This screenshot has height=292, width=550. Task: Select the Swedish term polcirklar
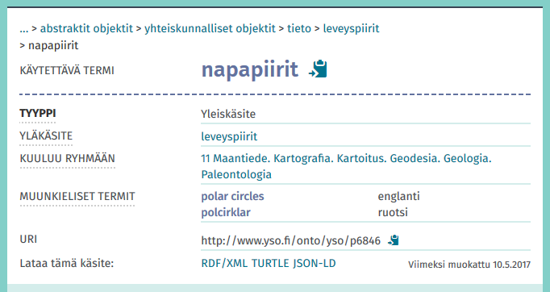pyautogui.click(x=226, y=212)
